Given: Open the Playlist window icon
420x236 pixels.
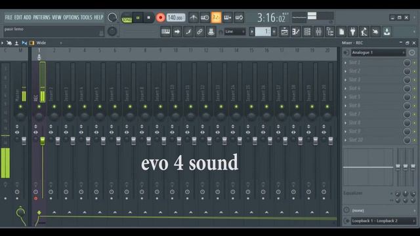Looking at the screenshot, I should pos(284,32).
